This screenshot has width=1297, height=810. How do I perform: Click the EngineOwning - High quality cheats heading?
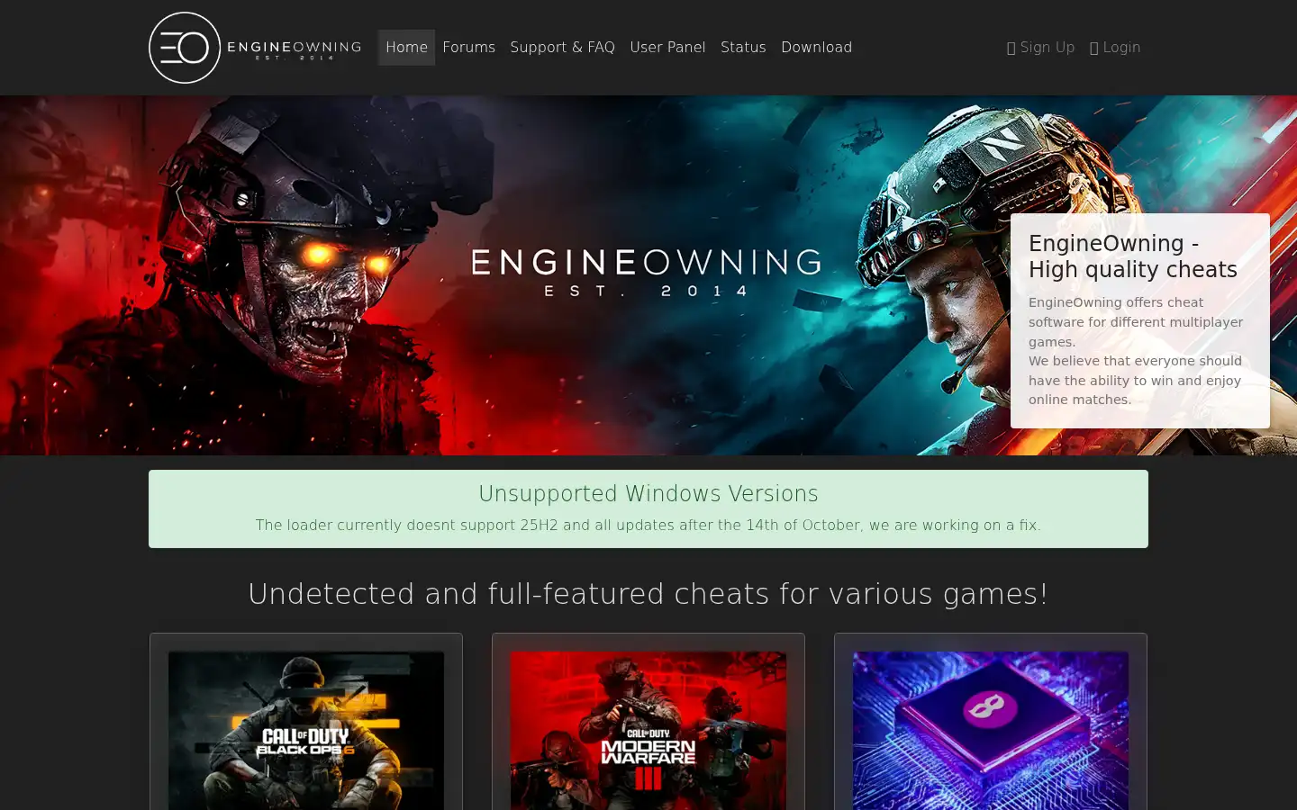click(x=1133, y=256)
